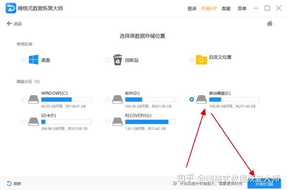Click the 返回 back text link

click(x=18, y=24)
